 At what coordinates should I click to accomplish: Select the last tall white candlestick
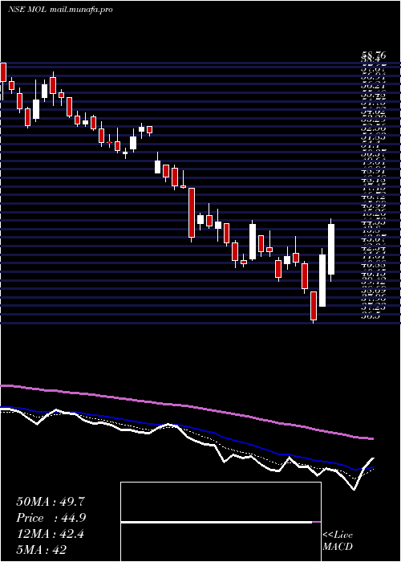pyautogui.click(x=331, y=250)
